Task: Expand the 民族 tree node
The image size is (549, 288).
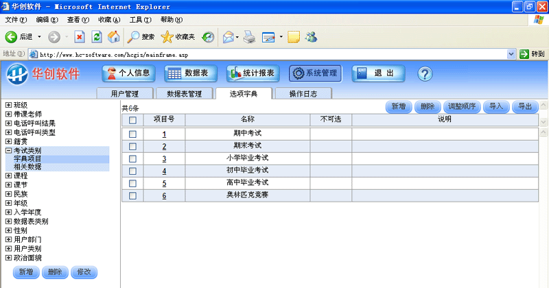Action: 8,194
